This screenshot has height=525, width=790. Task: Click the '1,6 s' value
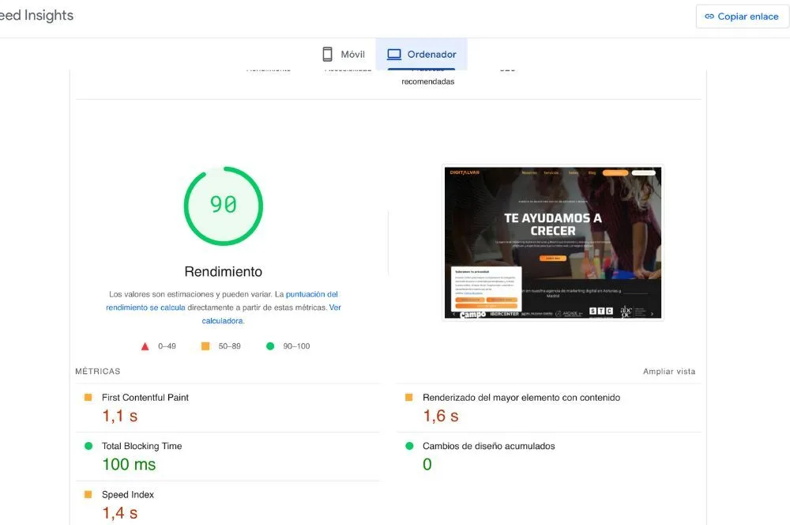click(441, 416)
